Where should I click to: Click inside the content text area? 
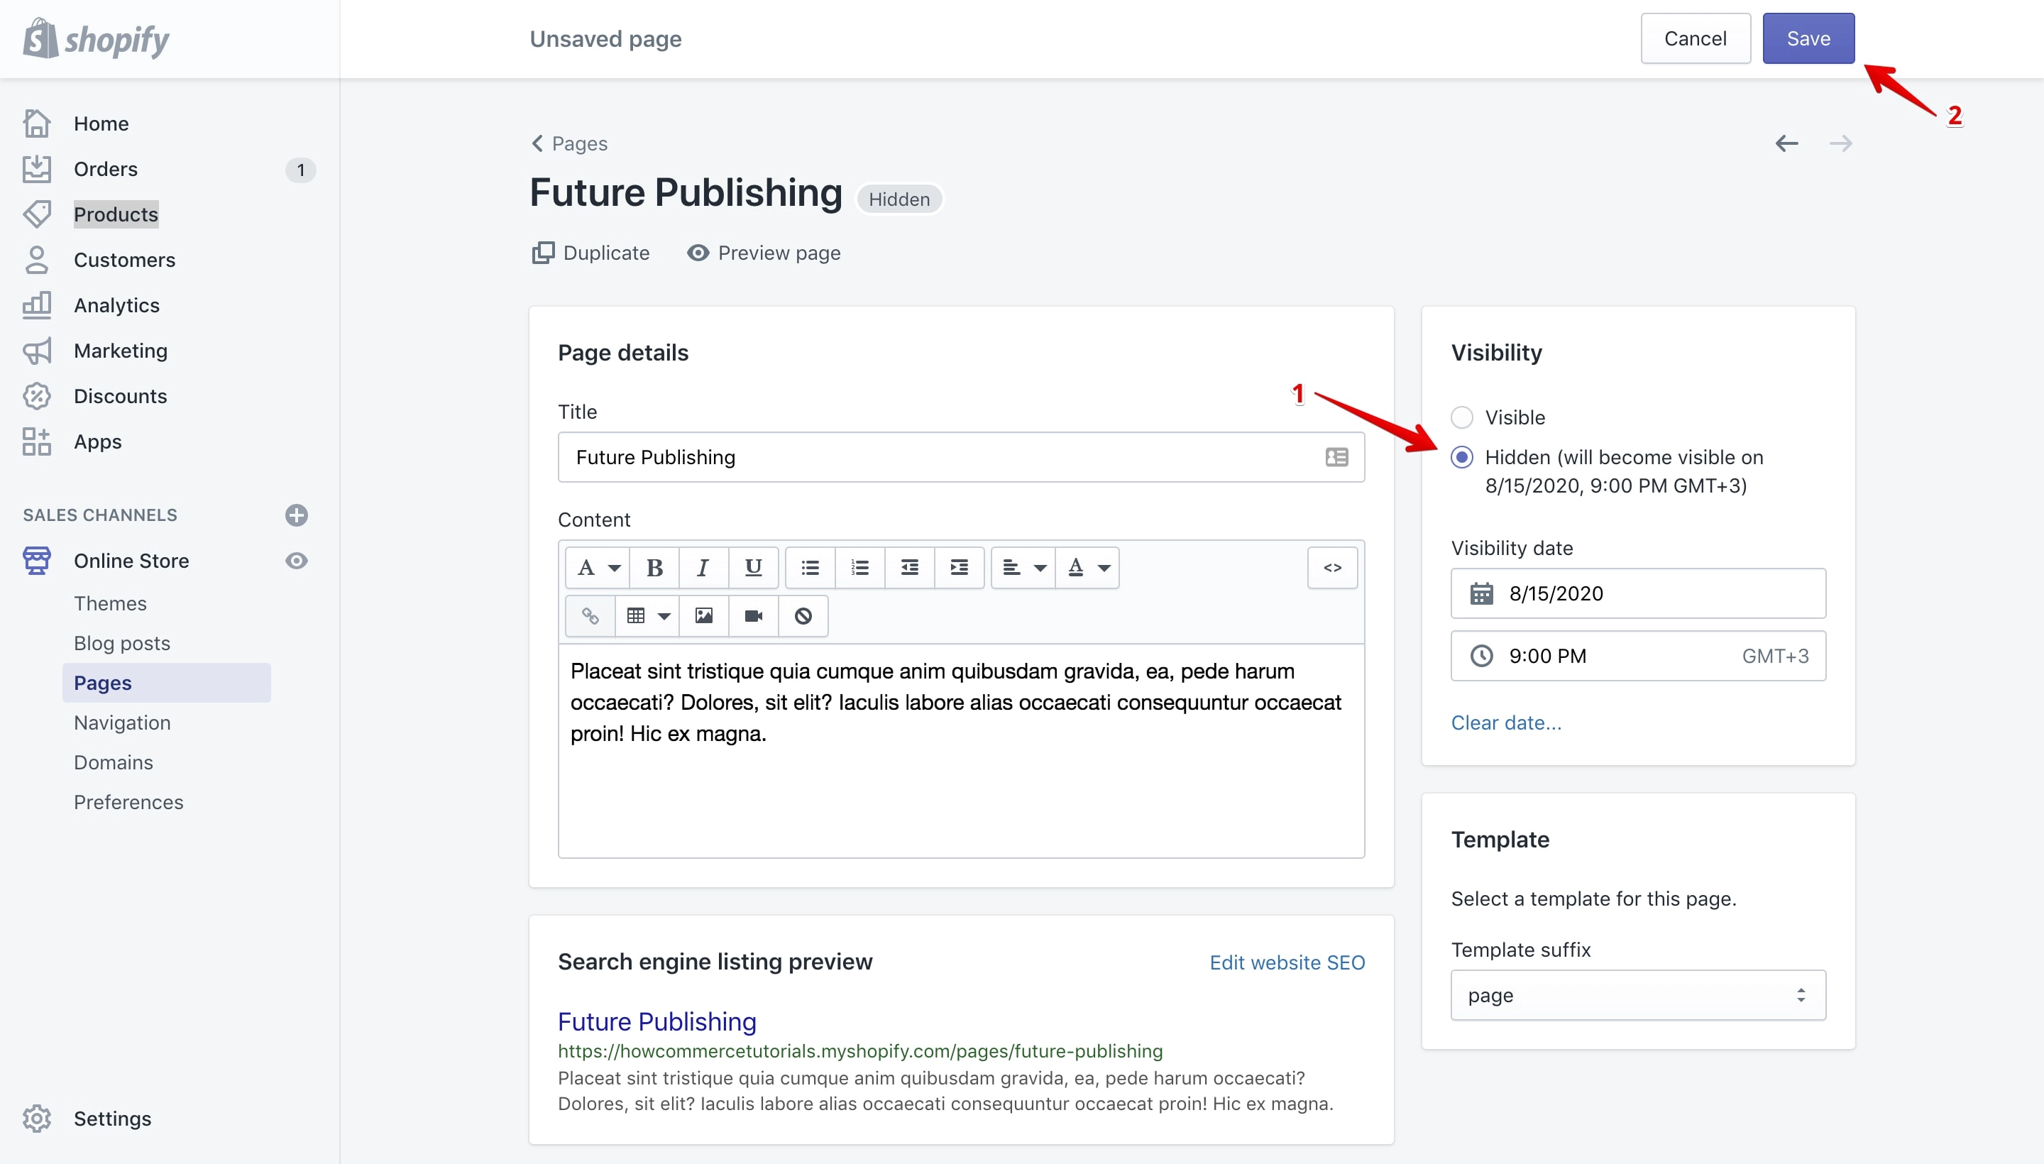(x=961, y=751)
